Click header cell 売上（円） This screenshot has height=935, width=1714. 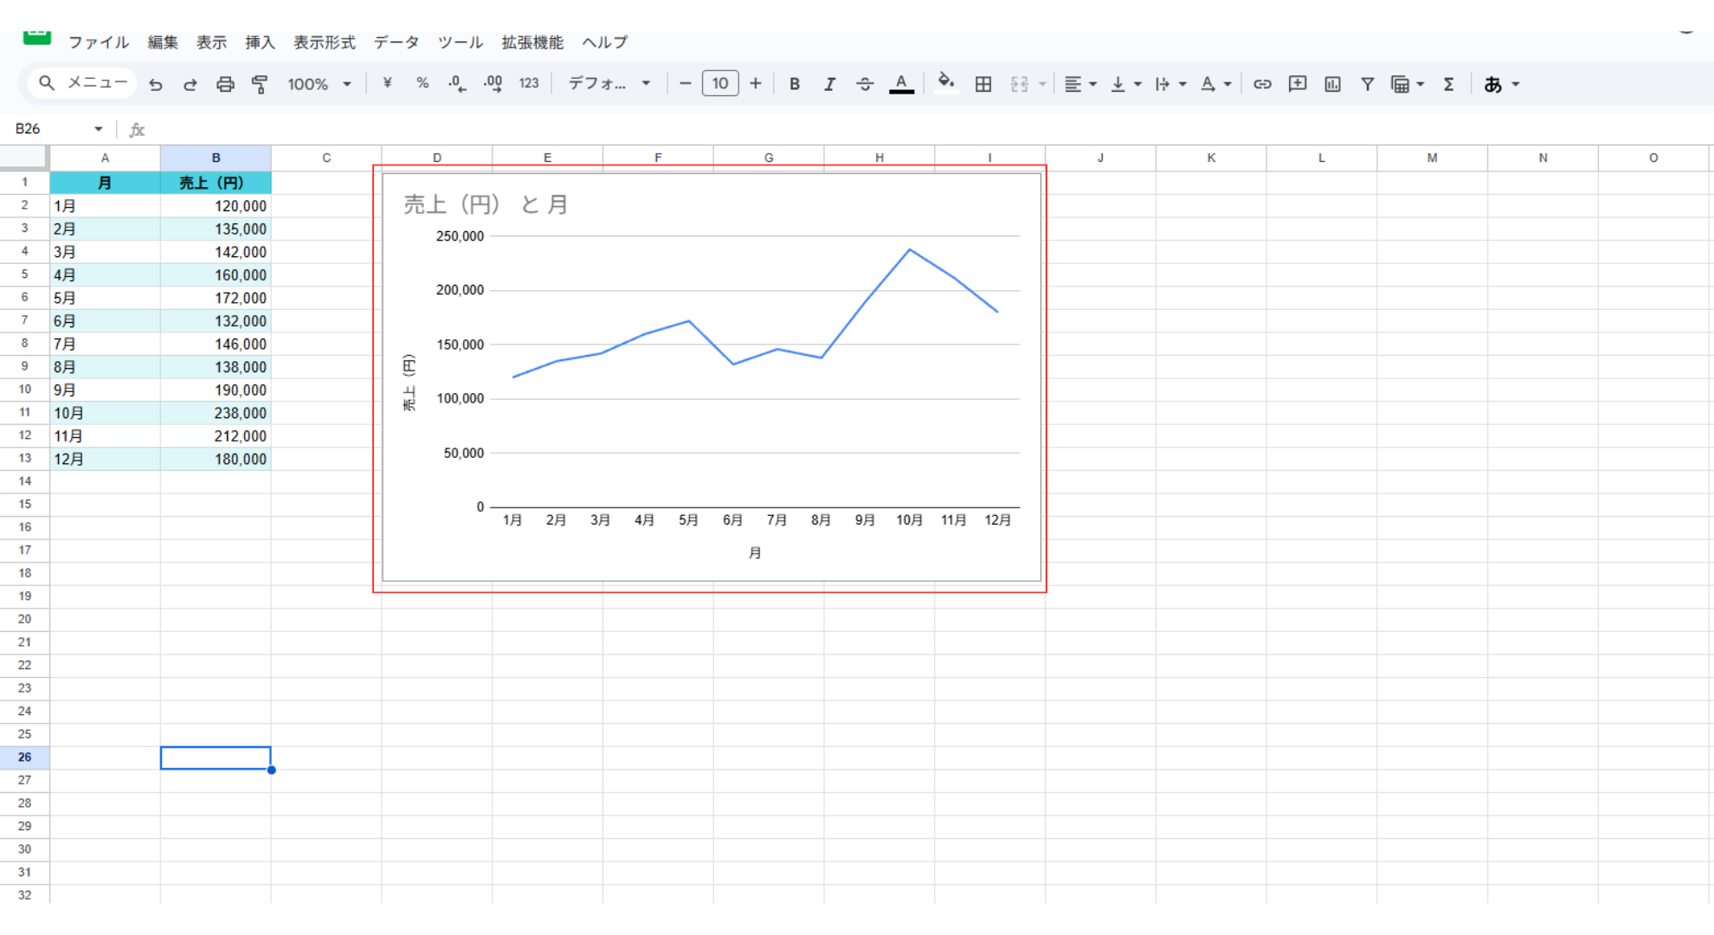216,183
